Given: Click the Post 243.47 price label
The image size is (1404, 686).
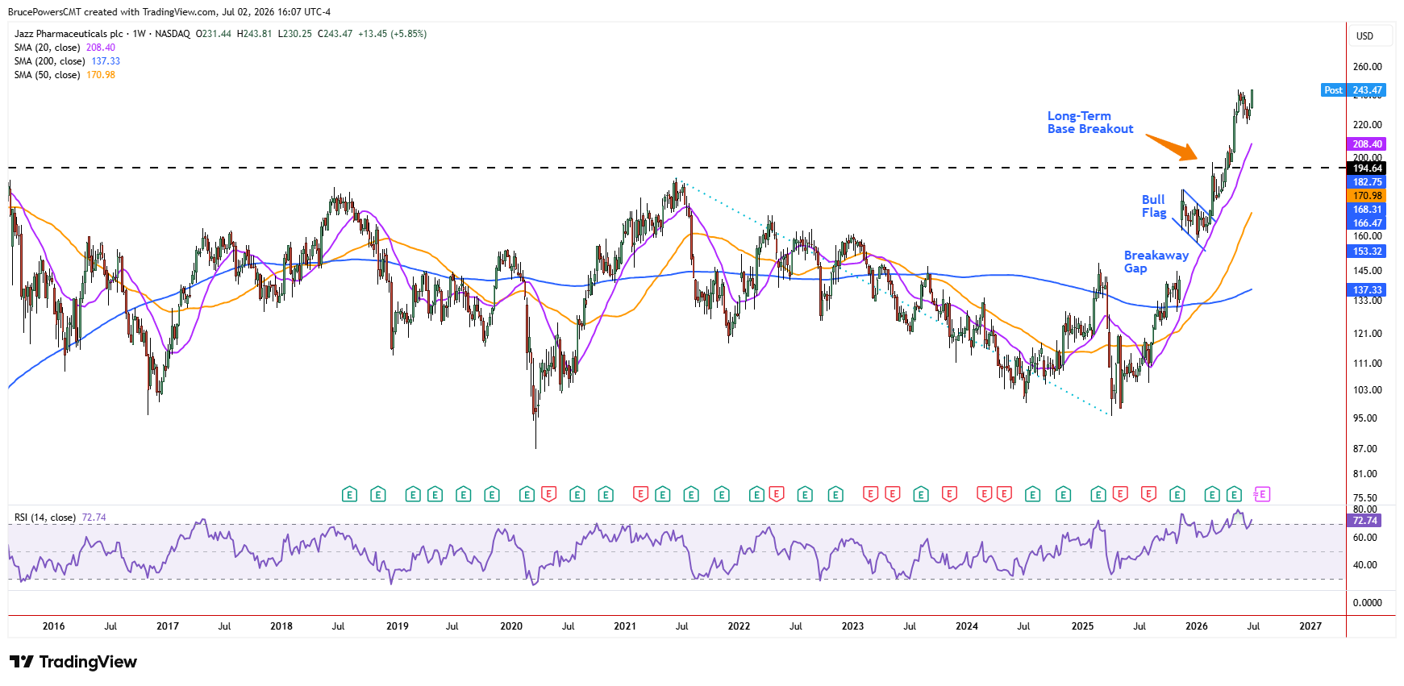Looking at the screenshot, I should pyautogui.click(x=1354, y=90).
